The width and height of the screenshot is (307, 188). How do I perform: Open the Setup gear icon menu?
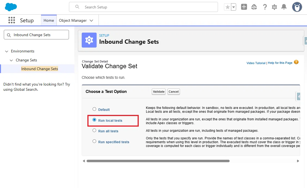coord(274,7)
